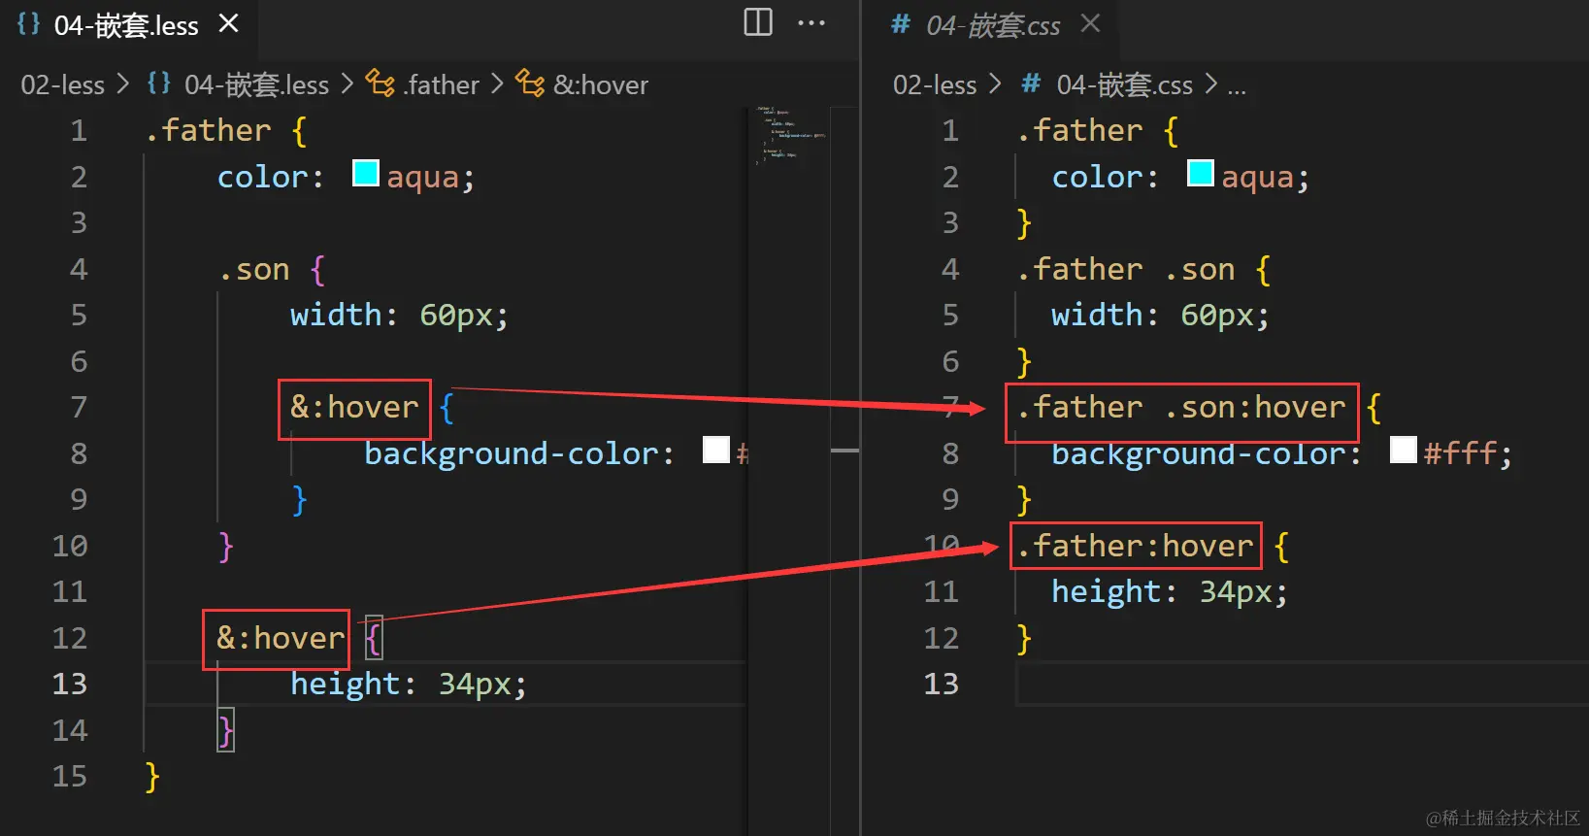Split the left editor with the split icon
This screenshot has width=1589, height=836.
tap(758, 21)
